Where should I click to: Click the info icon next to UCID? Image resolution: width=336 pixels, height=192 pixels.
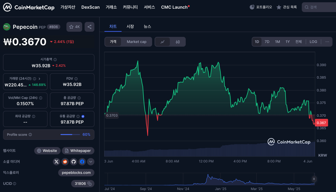[15, 184]
